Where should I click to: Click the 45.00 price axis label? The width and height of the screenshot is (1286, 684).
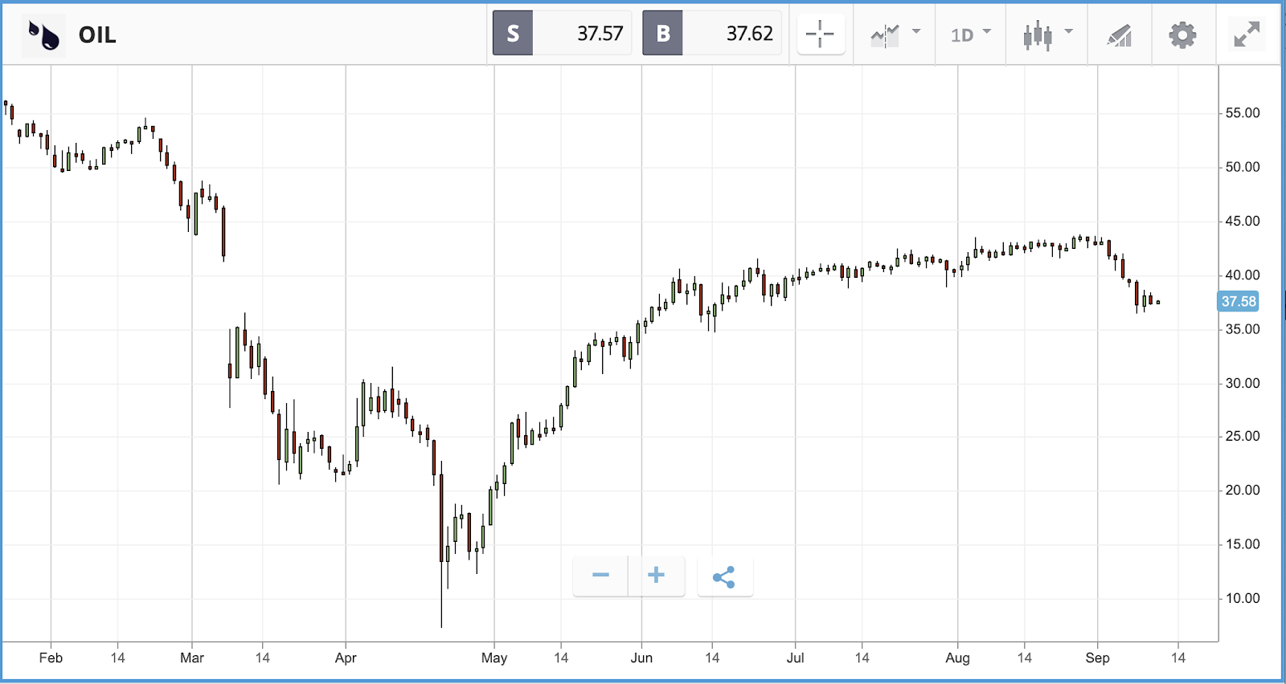pyautogui.click(x=1243, y=221)
